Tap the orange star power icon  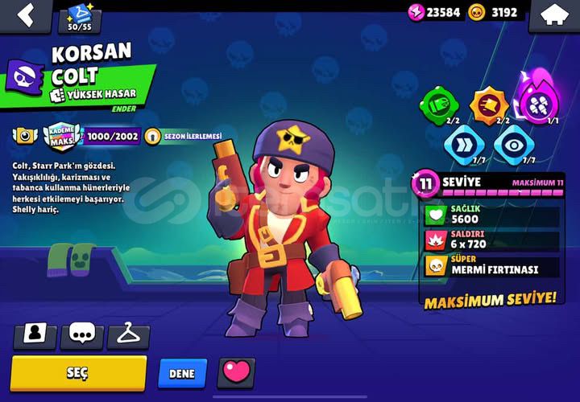[x=489, y=105]
